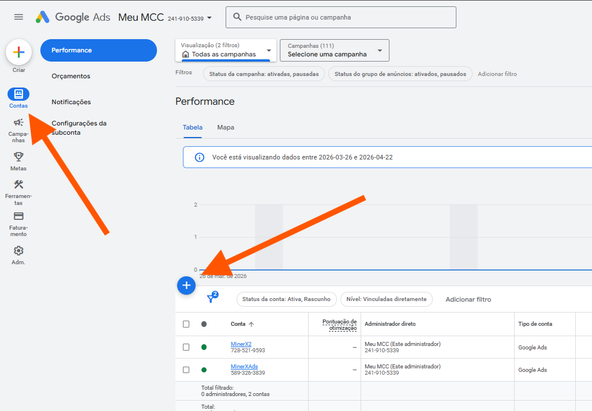Open the Visualização Todas as campanhas dropdown

click(226, 50)
